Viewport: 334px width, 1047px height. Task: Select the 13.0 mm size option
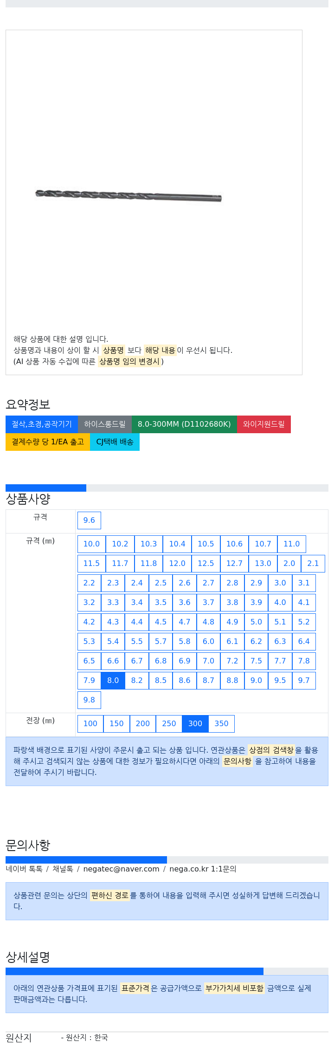tap(263, 563)
